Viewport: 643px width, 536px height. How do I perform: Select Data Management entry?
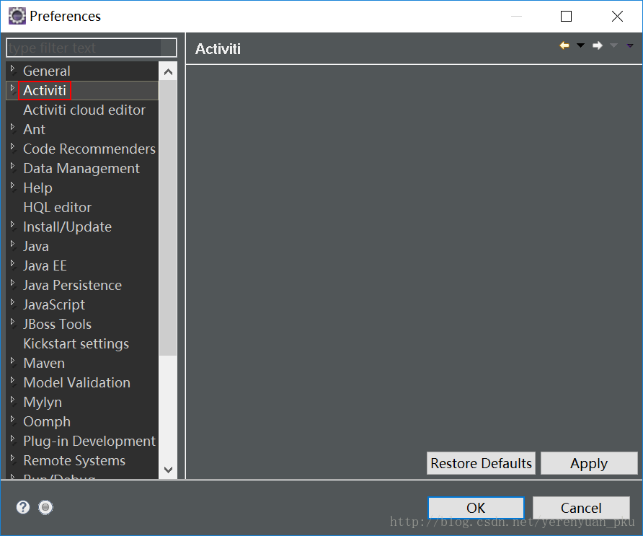[81, 168]
